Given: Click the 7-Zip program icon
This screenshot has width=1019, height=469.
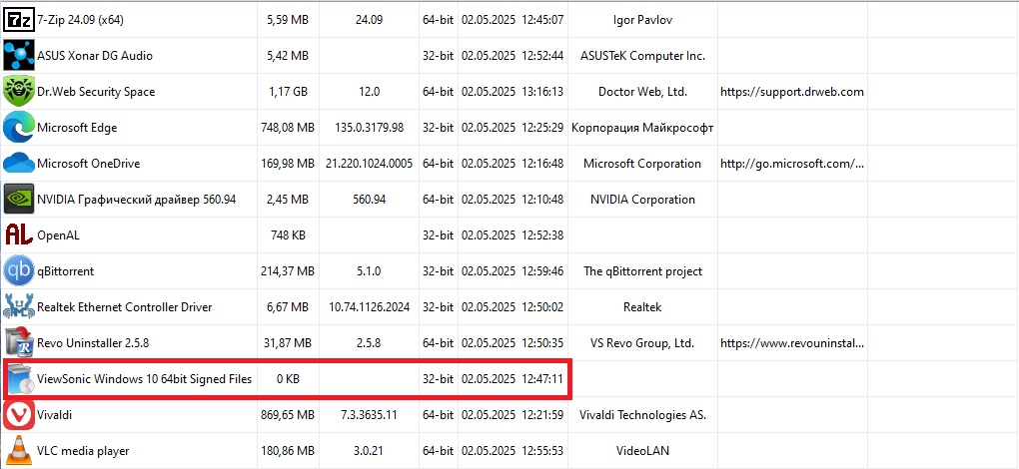Looking at the screenshot, I should click(x=18, y=20).
